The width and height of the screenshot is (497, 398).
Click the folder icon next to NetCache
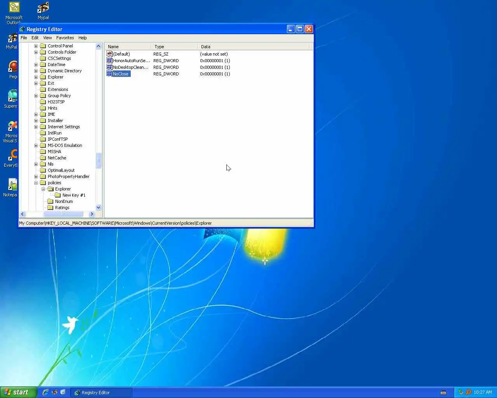coord(43,158)
